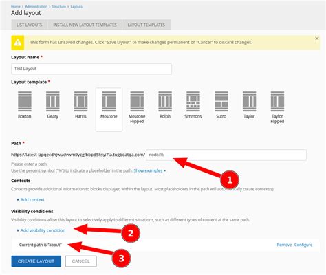Dismiss the unsaved changes warning
The height and width of the screenshot is (275, 326).
317,38
